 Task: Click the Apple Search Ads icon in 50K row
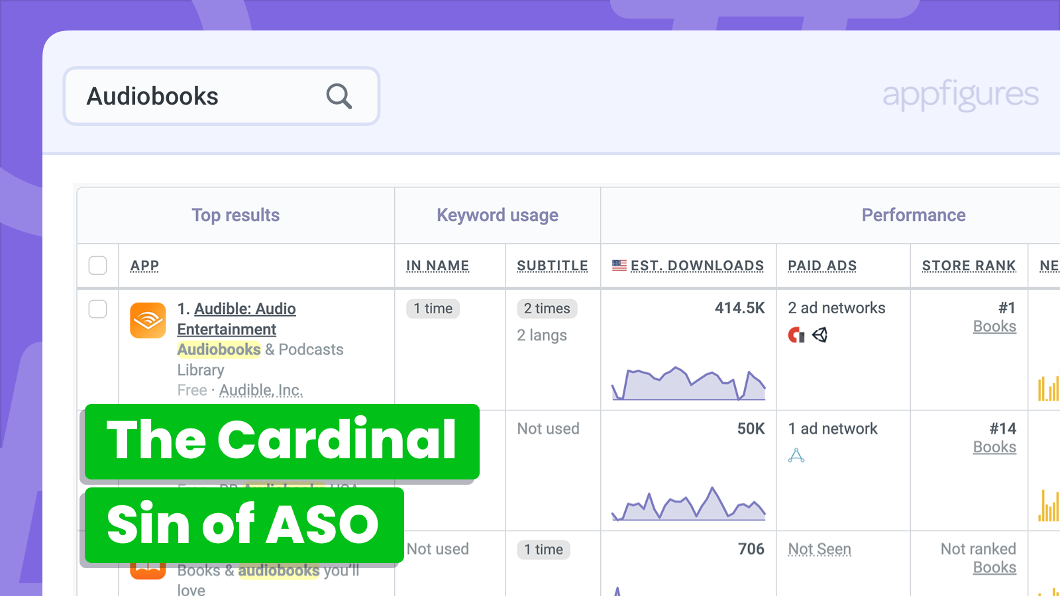pos(796,456)
